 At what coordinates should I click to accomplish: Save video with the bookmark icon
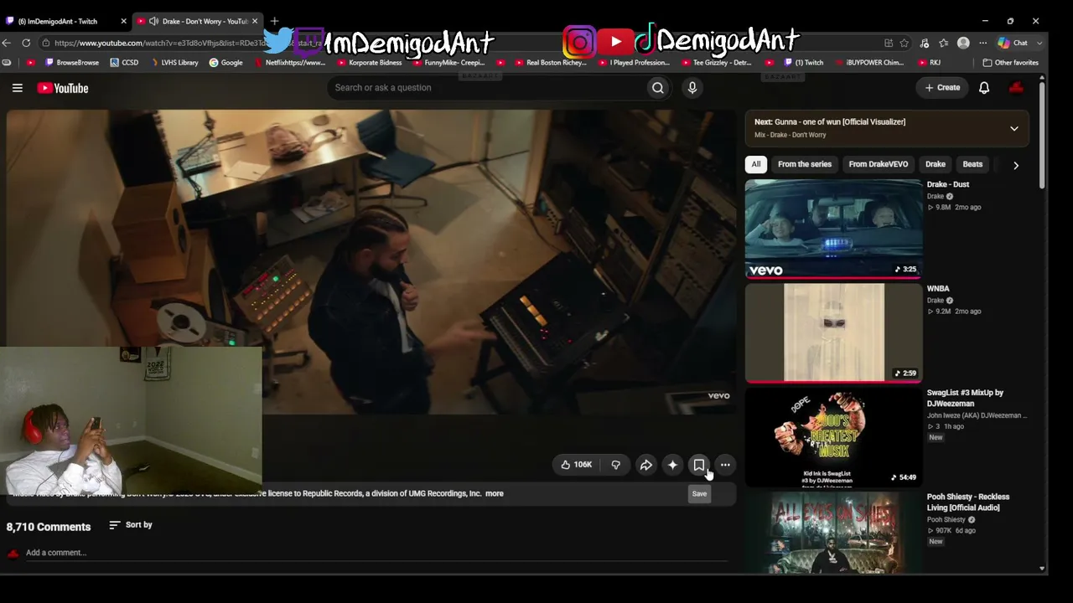(699, 465)
